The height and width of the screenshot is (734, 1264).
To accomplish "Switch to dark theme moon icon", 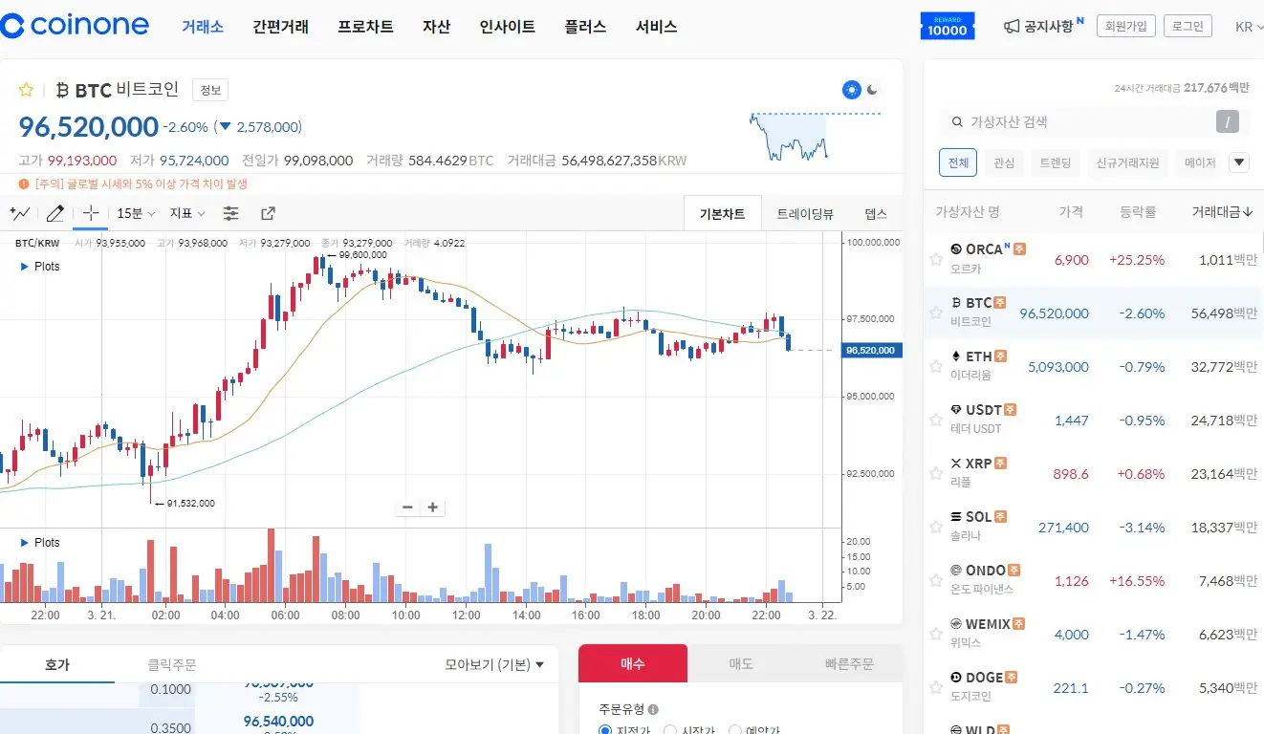I will [873, 90].
